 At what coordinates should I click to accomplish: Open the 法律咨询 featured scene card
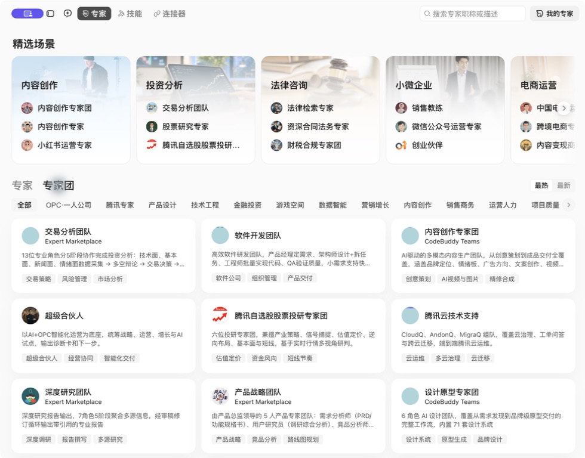click(x=321, y=110)
